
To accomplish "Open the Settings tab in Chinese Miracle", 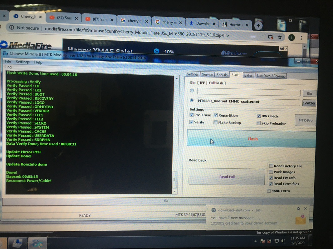I will click(193, 74).
